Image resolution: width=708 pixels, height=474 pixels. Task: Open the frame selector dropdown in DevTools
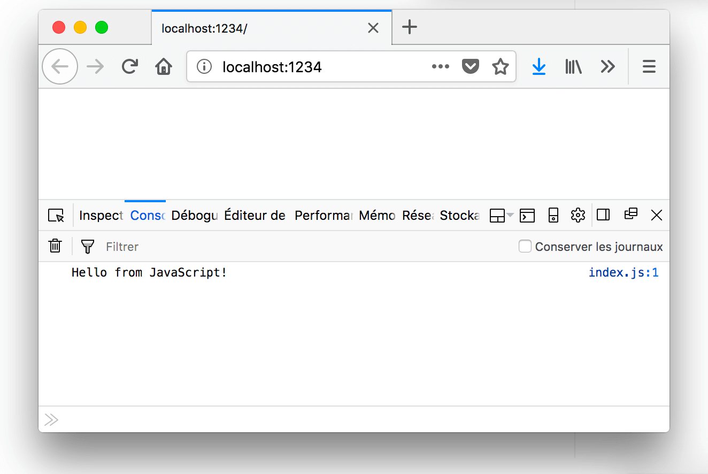pos(501,215)
